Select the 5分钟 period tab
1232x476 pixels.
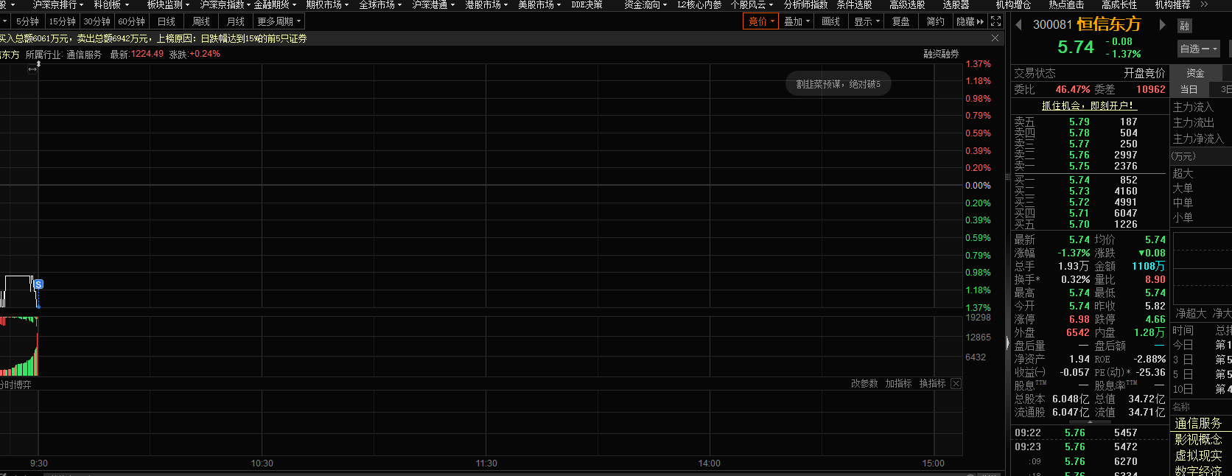(x=27, y=21)
